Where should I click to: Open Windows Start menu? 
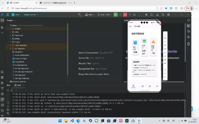pyautogui.click(x=60, y=121)
